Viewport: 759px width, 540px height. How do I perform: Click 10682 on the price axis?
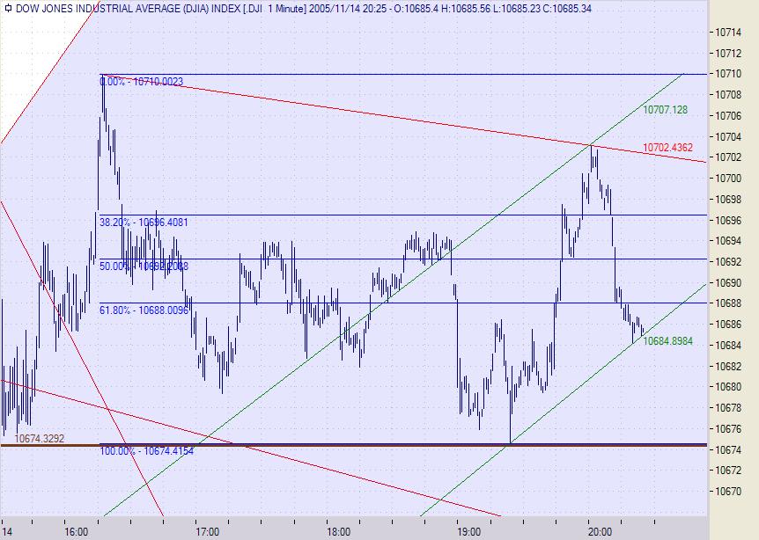728,366
